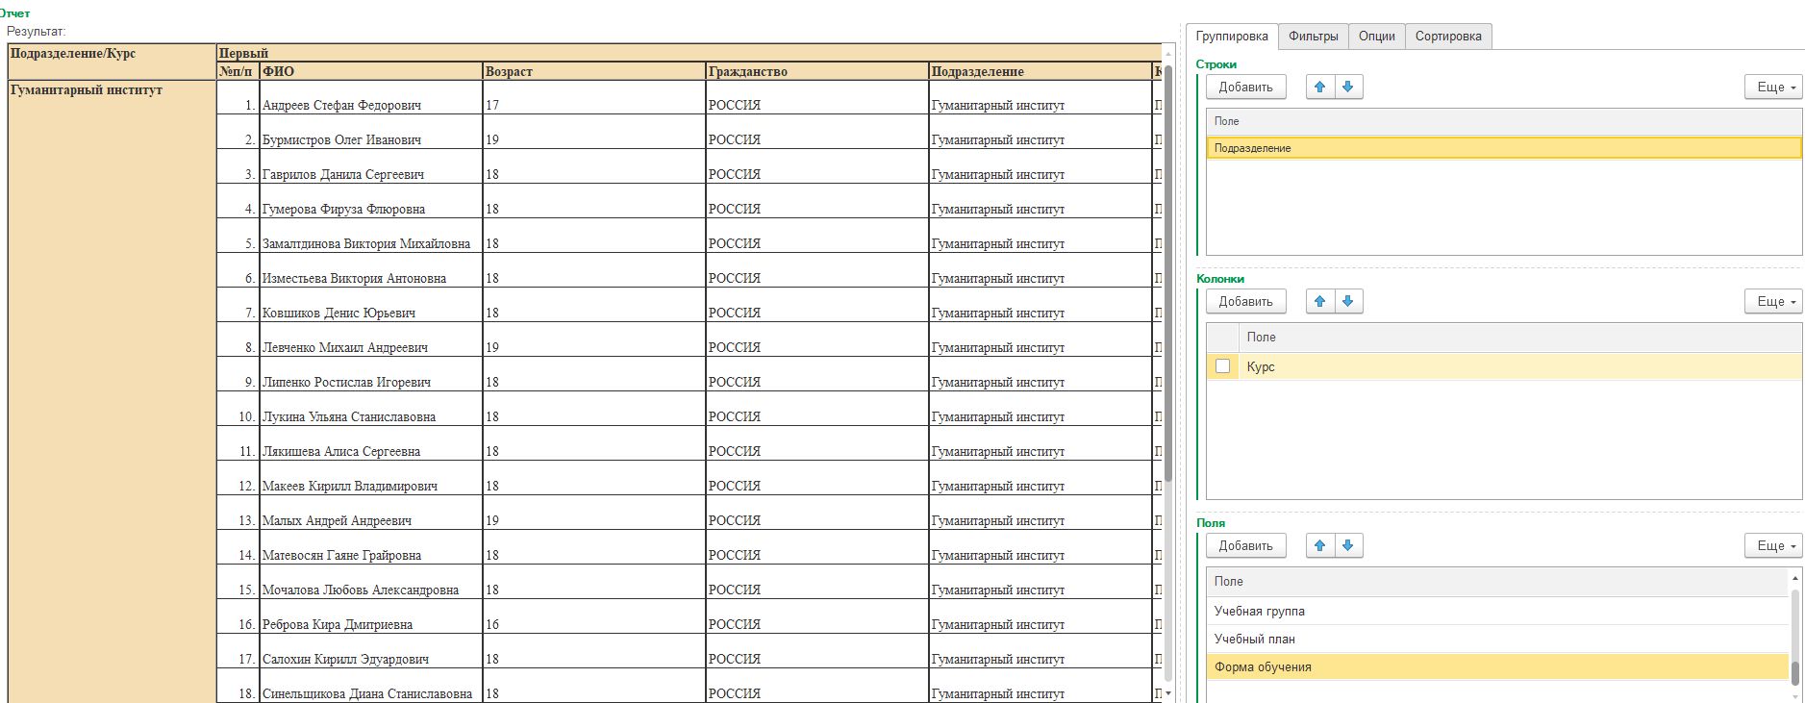This screenshot has height=703, width=1805.
Task: Open Еще dropdown in Строки section
Action: tap(1773, 88)
